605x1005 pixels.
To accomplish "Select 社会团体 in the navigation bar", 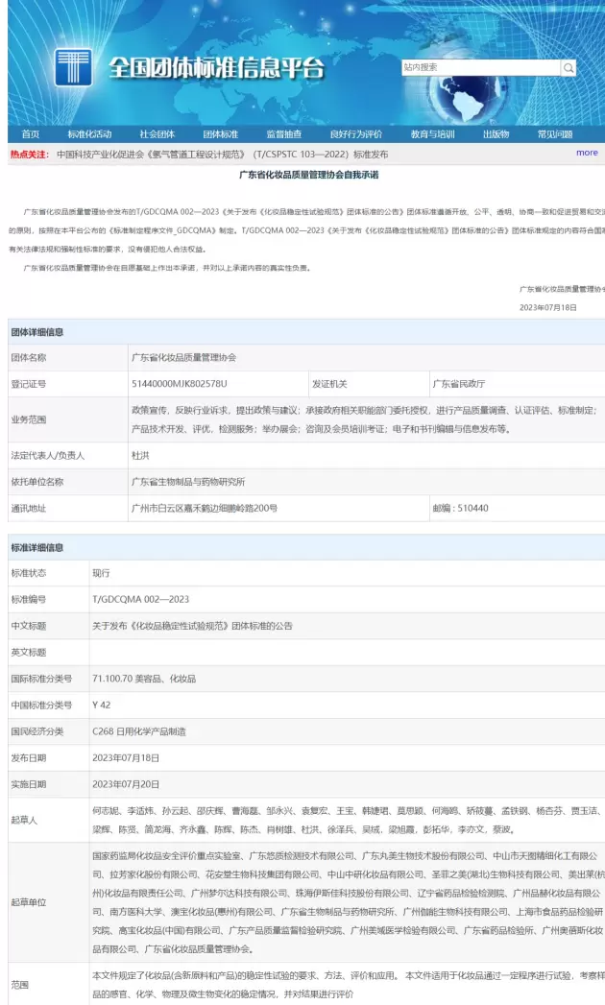I will (157, 134).
